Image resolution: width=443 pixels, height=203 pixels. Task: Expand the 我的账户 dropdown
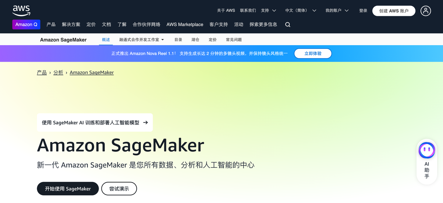[x=337, y=11]
